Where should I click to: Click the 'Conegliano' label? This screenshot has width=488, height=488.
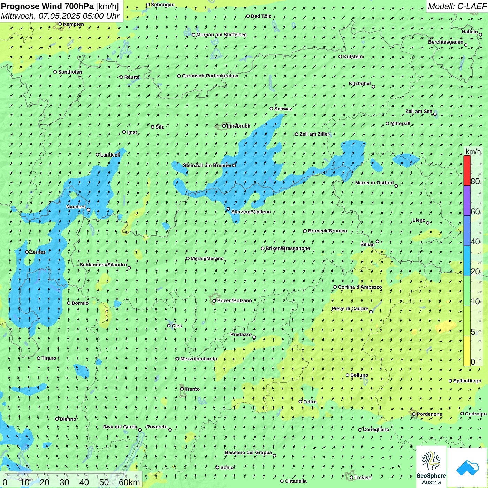tap(376, 429)
